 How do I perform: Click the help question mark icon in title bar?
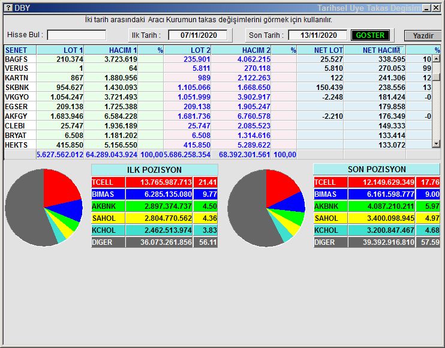(8, 8)
